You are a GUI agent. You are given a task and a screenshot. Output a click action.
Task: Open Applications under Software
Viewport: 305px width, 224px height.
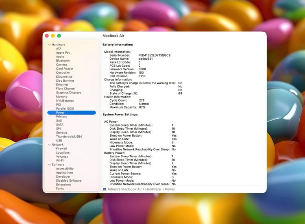coord(65,173)
